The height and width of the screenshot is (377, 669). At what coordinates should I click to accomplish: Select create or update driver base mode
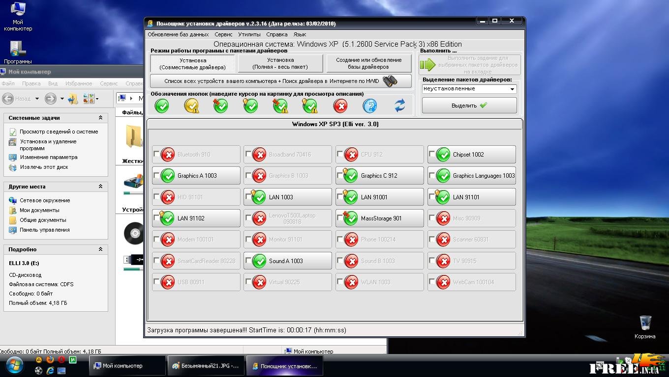coord(369,63)
